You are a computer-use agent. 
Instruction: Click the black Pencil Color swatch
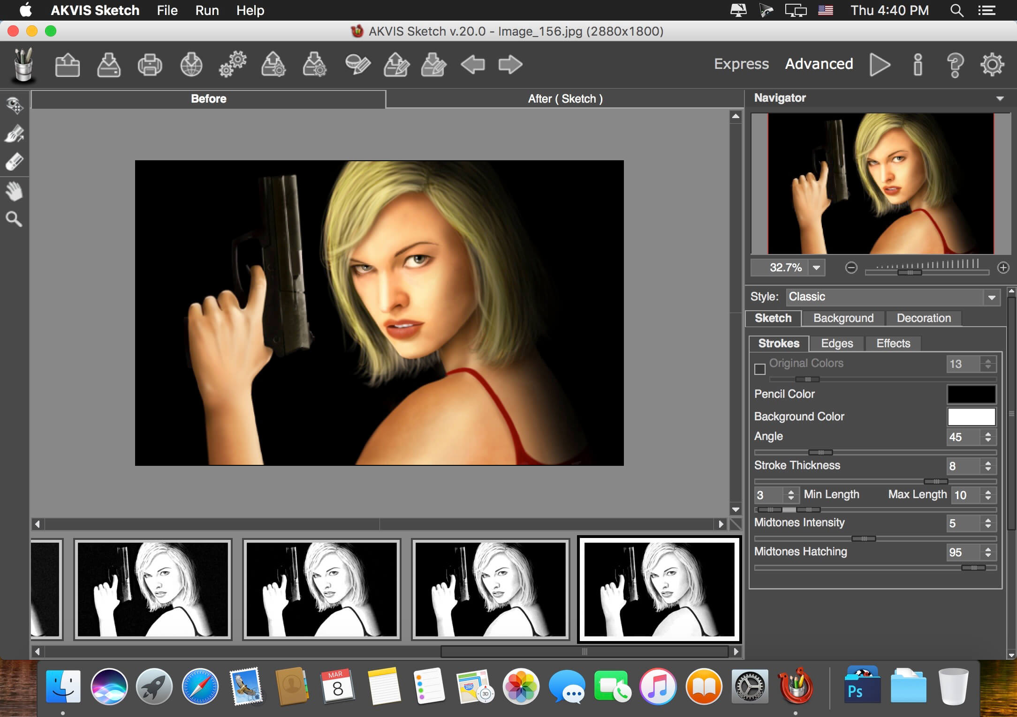971,394
